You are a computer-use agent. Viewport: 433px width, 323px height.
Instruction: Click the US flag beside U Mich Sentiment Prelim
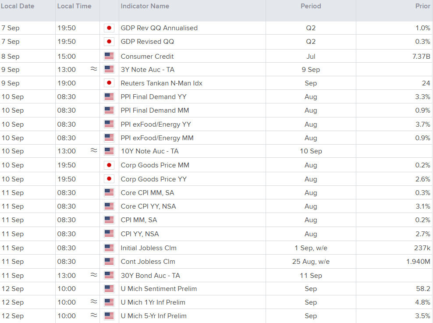pos(109,289)
